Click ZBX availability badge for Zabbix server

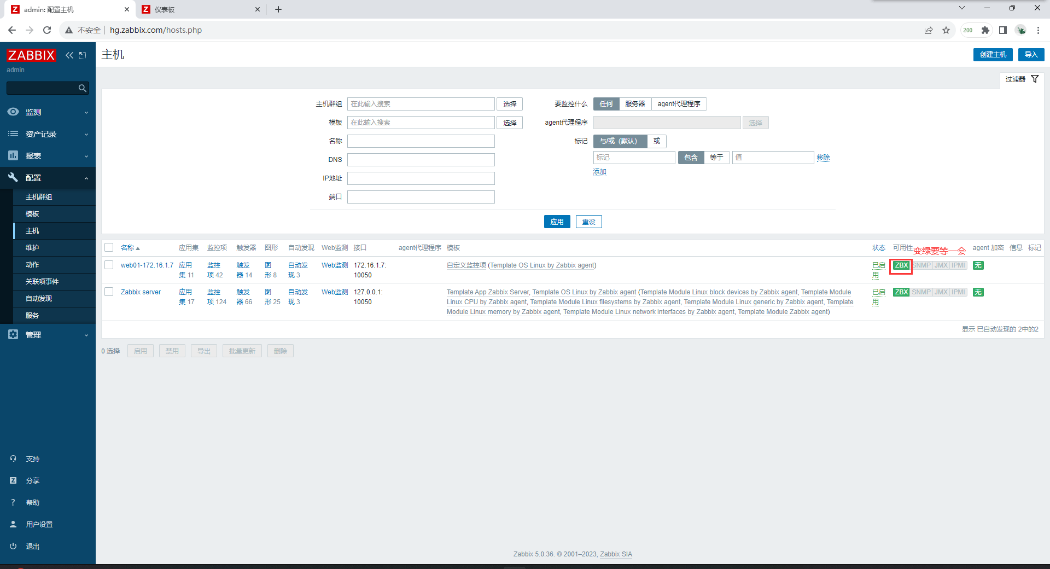[901, 292]
